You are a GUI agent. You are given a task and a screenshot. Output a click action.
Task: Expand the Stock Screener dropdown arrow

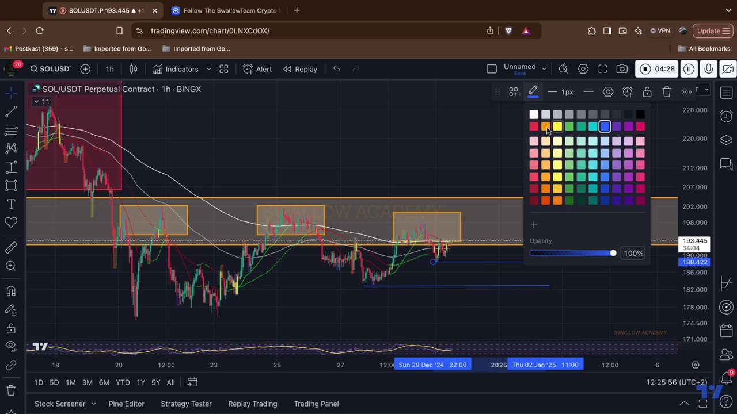point(94,404)
